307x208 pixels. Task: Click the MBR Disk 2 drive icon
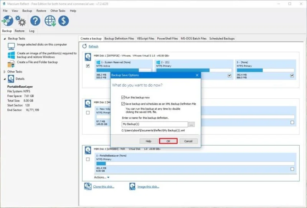point(88,103)
